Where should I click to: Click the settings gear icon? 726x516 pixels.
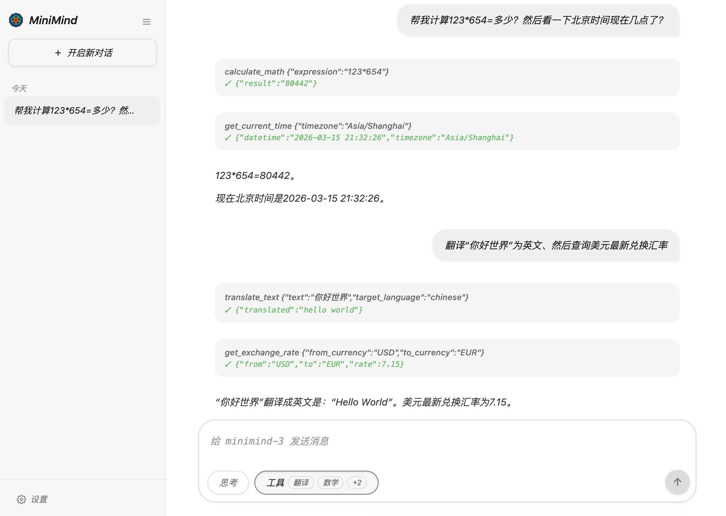pyautogui.click(x=21, y=499)
